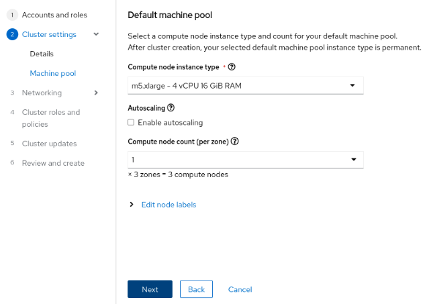The height and width of the screenshot is (304, 425).
Task: Click the 'Compute node instance type' label
Action: click(173, 67)
